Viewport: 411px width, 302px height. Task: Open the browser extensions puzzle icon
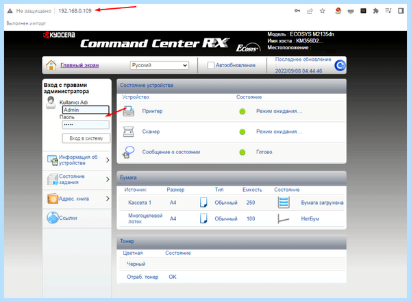point(375,11)
